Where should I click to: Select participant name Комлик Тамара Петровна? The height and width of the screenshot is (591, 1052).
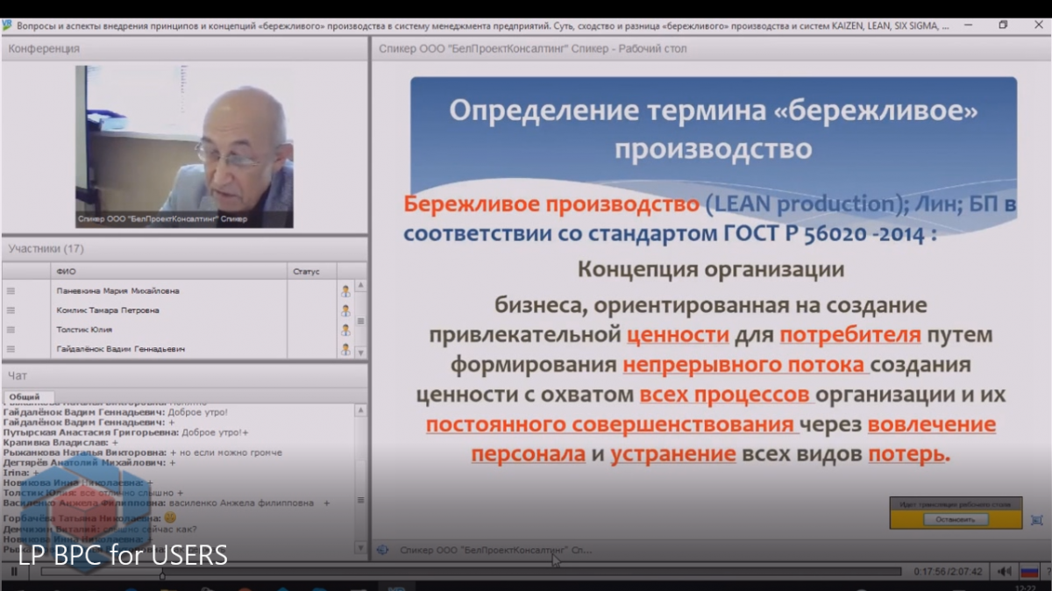click(x=108, y=310)
